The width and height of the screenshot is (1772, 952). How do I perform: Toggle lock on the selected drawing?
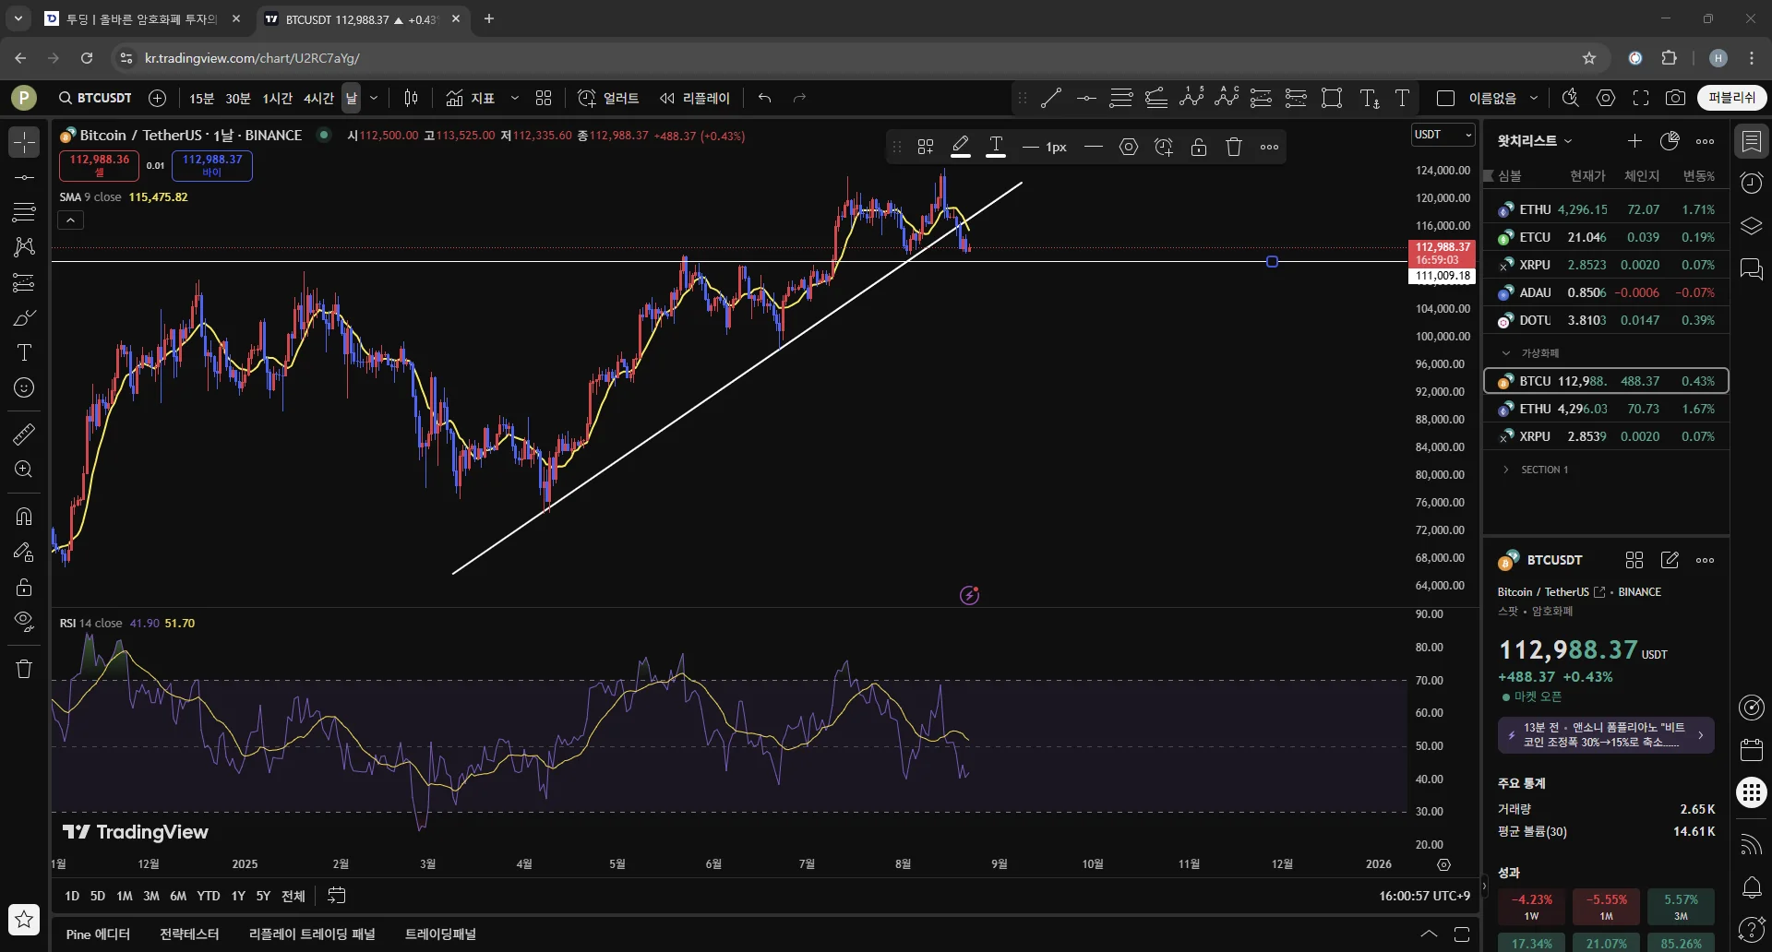pyautogui.click(x=1199, y=147)
